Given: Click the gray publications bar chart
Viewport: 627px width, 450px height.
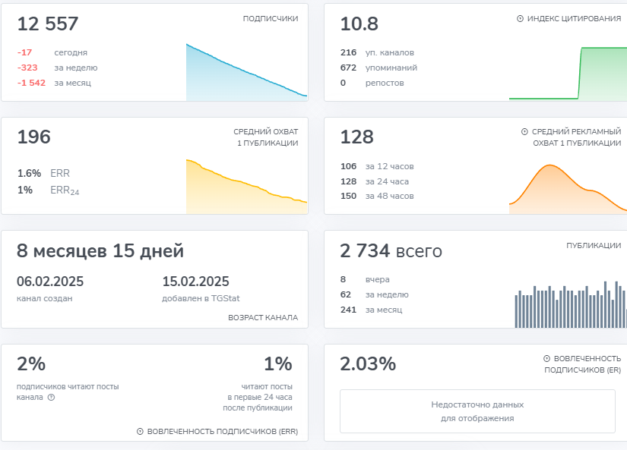Looking at the screenshot, I should tap(570, 304).
